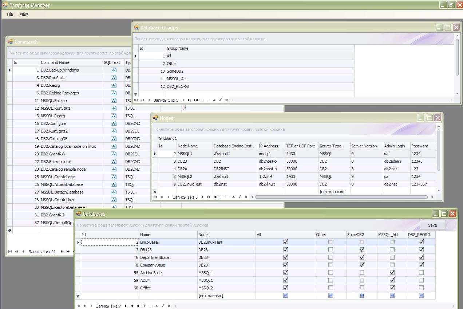463x309 pixels.
Task: Check SomeDB2 for LinuxBase database
Action: (362, 242)
